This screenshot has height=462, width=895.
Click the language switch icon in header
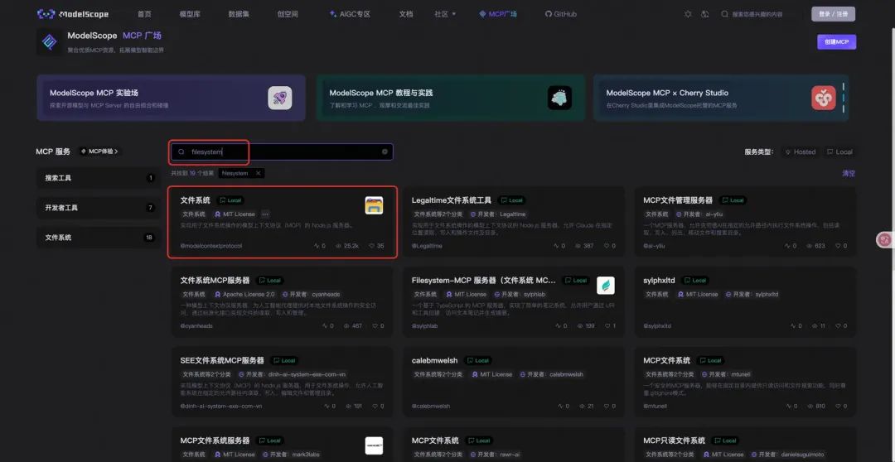(705, 14)
